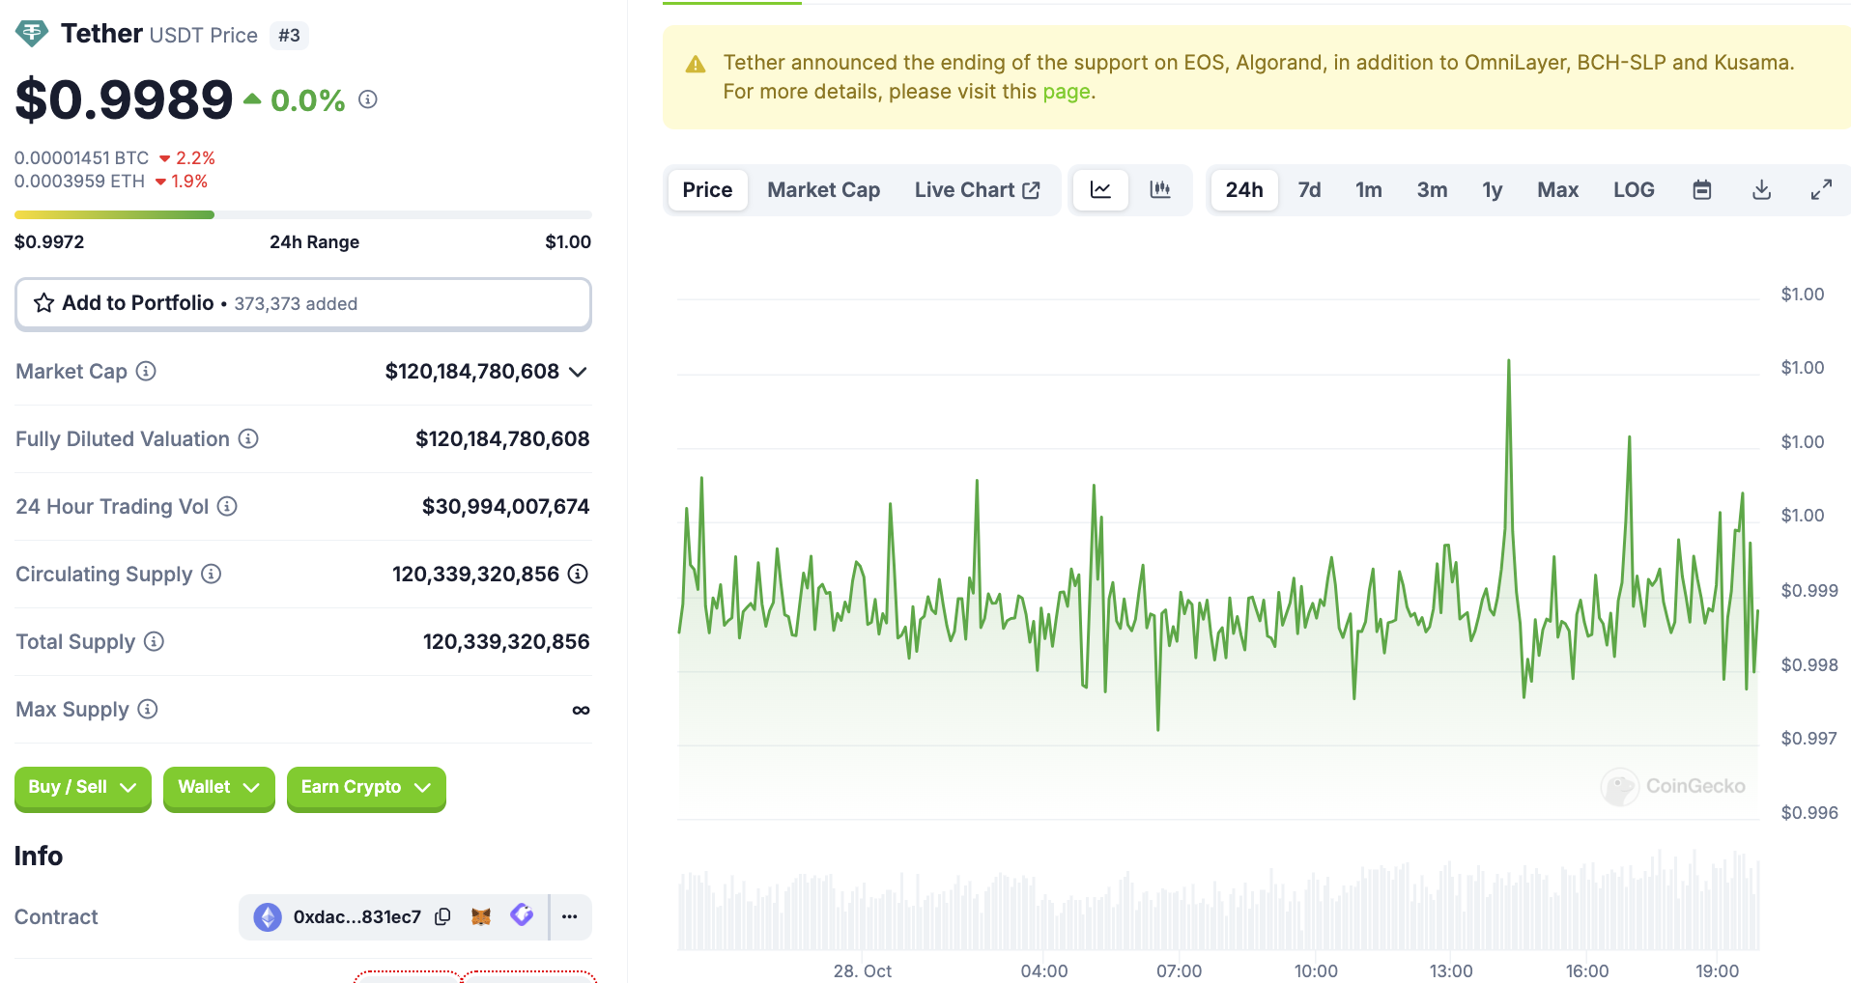Expand Market Cap value chevron
The image size is (1851, 983).
578,372
